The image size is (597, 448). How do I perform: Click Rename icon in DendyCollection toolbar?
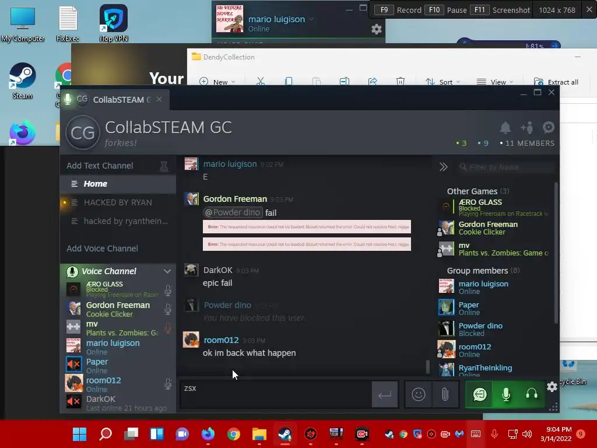(344, 82)
